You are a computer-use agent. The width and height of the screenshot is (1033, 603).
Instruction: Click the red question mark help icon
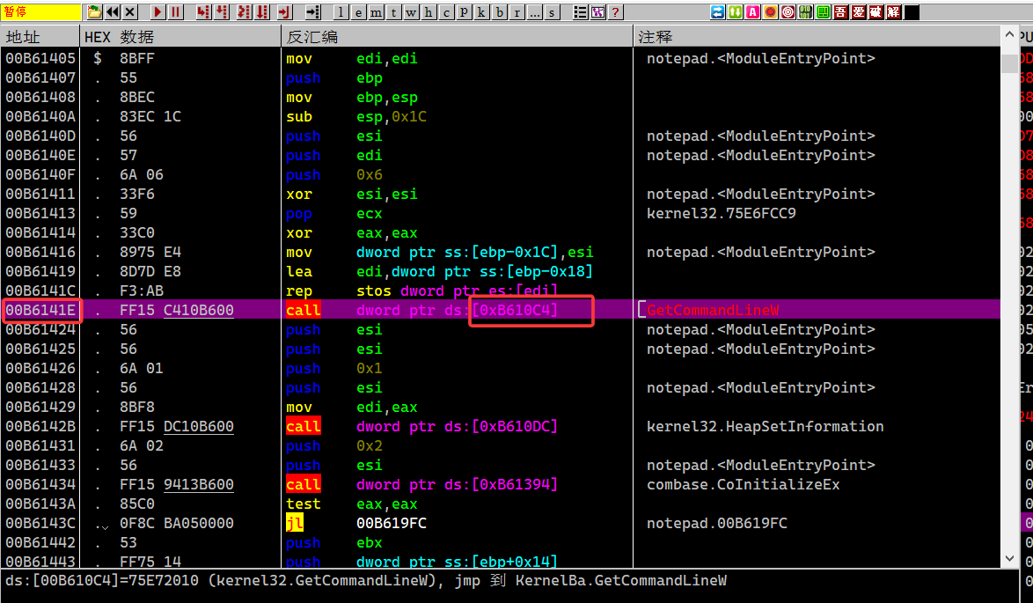pyautogui.click(x=615, y=11)
